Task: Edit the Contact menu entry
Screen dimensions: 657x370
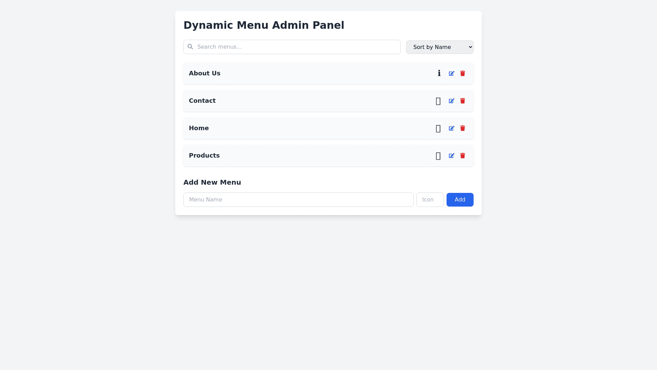Action: click(451, 101)
